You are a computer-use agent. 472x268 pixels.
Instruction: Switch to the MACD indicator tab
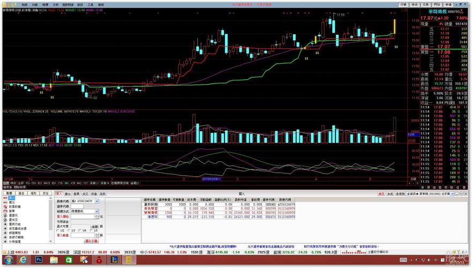(47, 183)
